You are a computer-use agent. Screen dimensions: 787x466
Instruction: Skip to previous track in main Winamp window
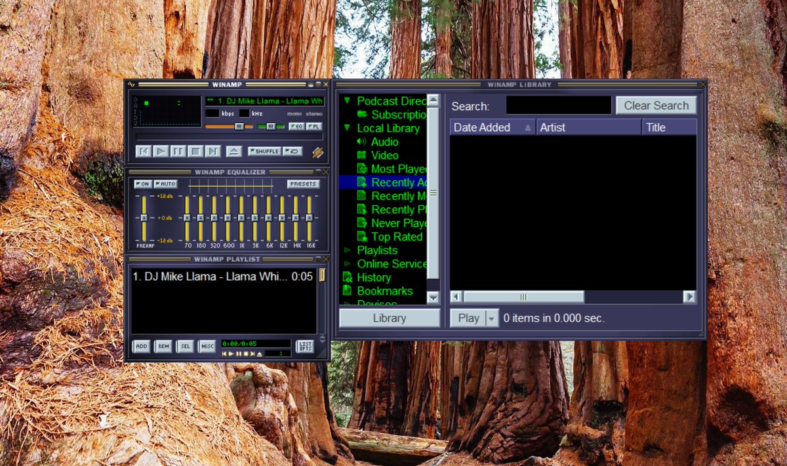(143, 151)
